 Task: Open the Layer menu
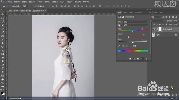[x=32, y=2]
